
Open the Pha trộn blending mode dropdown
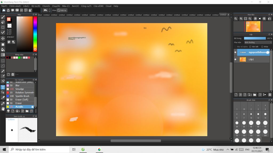(258, 42)
